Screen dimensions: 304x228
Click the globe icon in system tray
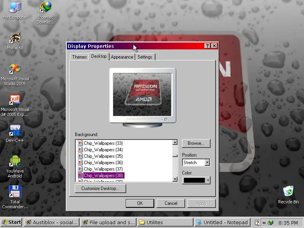click(271, 223)
